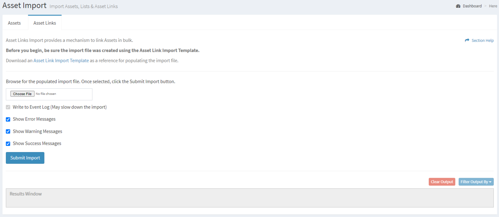The width and height of the screenshot is (499, 217).
Task: Disable Show Success Messages
Action: (x=8, y=144)
